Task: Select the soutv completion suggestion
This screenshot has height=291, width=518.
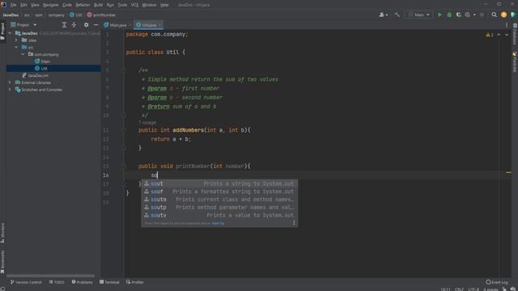Action: pos(219,216)
